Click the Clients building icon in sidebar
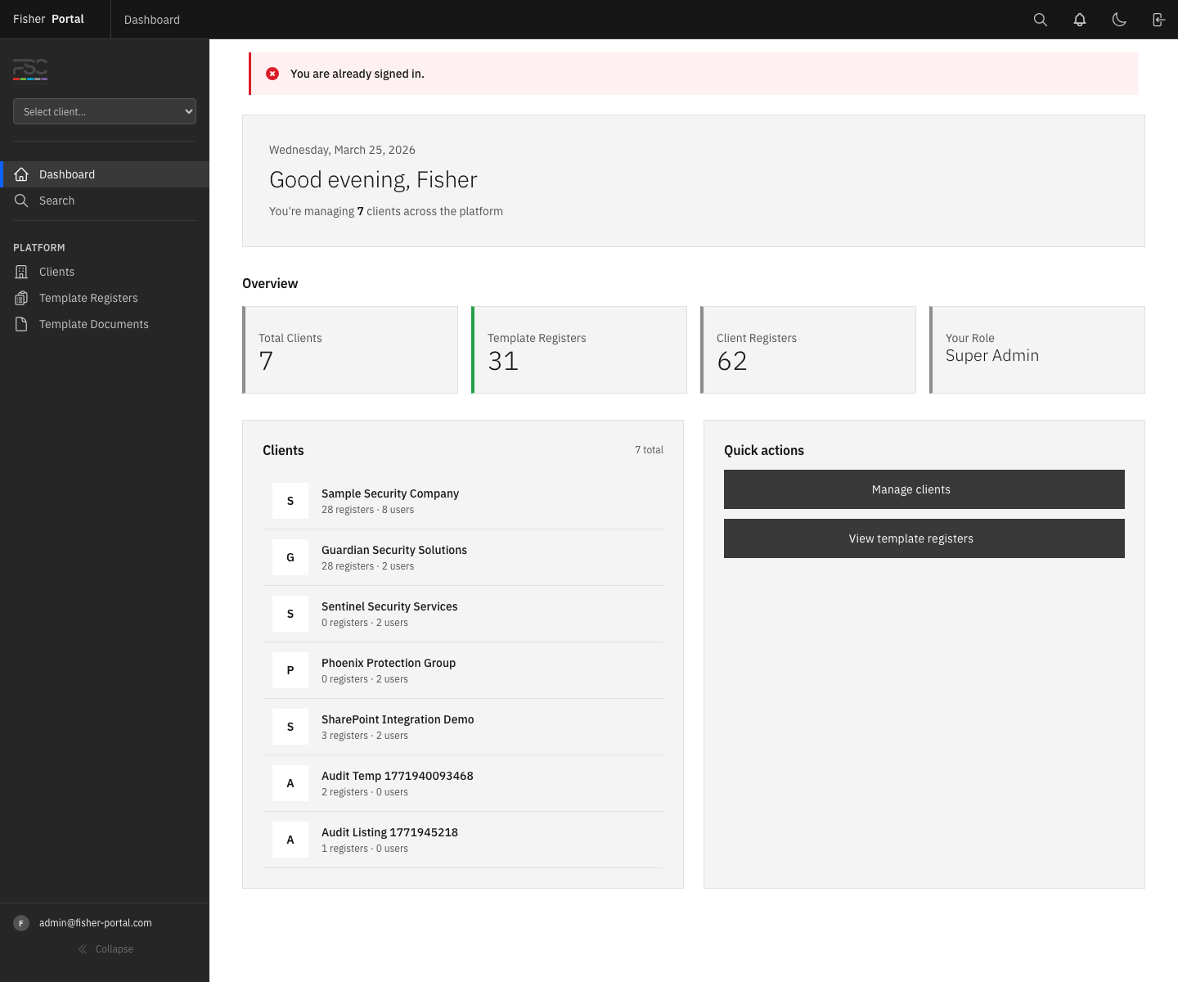1178x982 pixels. [x=21, y=272]
